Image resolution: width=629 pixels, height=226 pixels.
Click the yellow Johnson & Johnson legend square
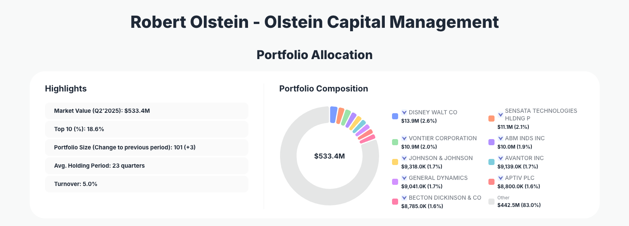[x=395, y=162]
